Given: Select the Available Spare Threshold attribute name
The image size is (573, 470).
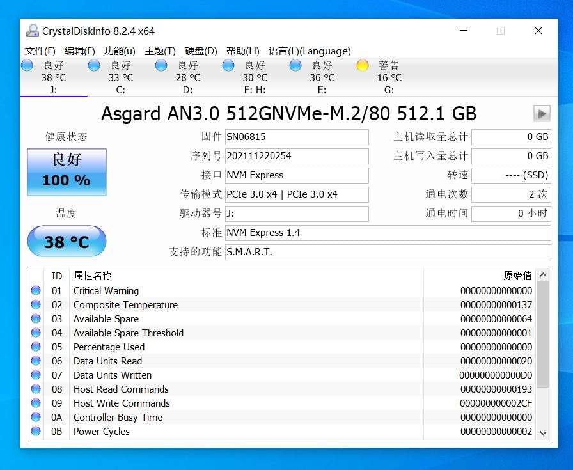Looking at the screenshot, I should click(x=129, y=333).
